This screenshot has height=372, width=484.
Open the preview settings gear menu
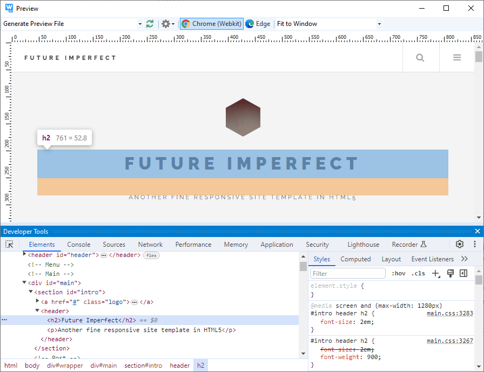pyautogui.click(x=167, y=24)
